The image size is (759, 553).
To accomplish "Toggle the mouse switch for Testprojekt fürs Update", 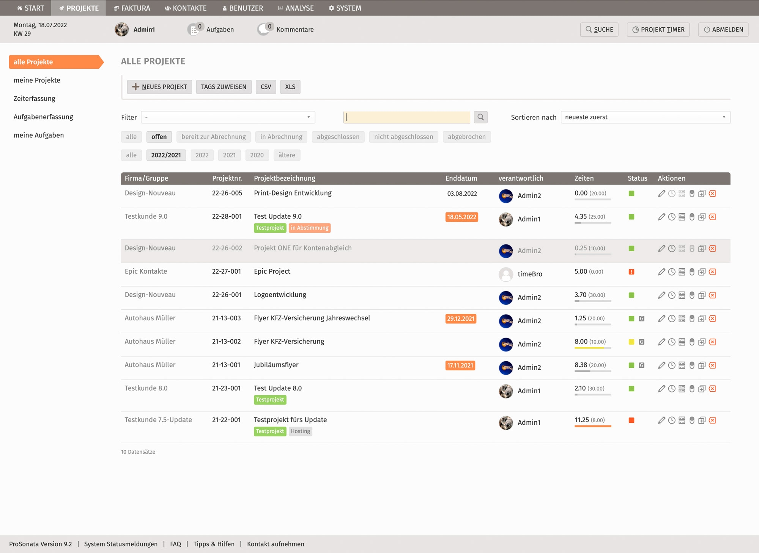I will coord(692,421).
